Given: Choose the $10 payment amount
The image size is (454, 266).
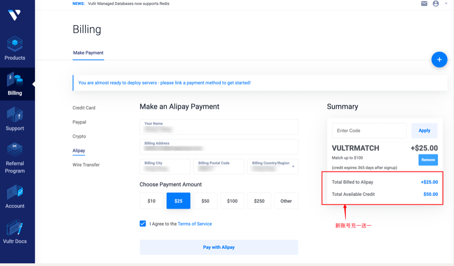Looking at the screenshot, I should (151, 201).
